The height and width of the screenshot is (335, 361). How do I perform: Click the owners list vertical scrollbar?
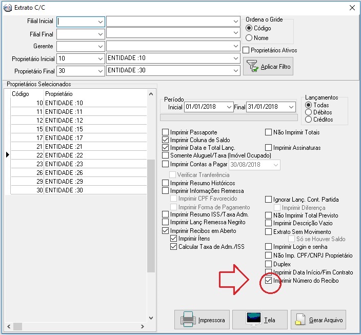click(151, 215)
